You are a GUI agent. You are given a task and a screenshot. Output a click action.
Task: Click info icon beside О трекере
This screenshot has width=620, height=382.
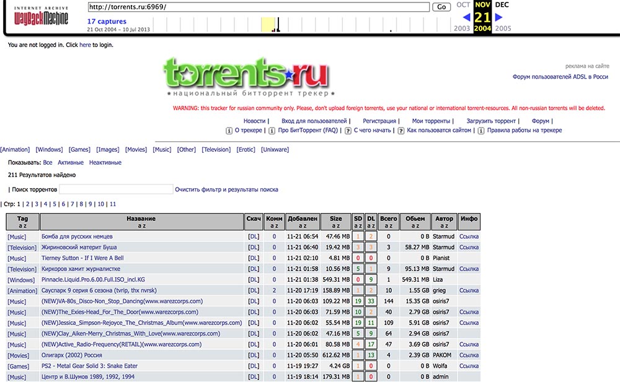coord(229,131)
